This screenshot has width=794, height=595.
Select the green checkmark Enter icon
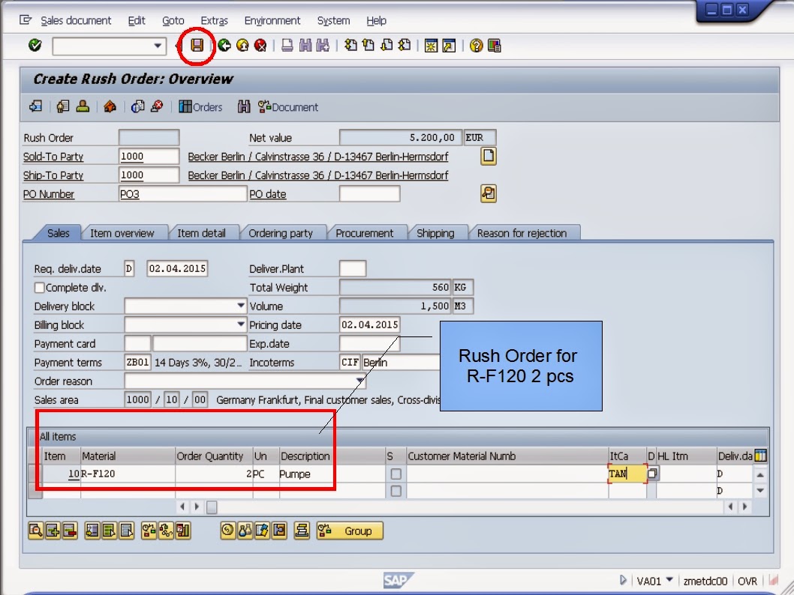pyautogui.click(x=35, y=46)
